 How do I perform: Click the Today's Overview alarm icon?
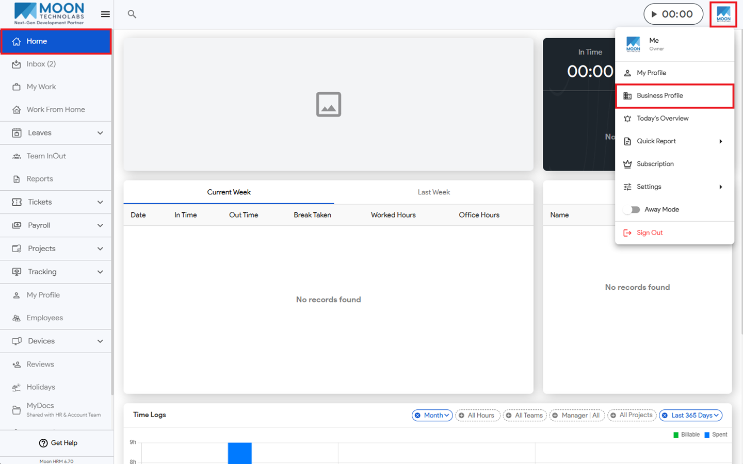pos(627,119)
